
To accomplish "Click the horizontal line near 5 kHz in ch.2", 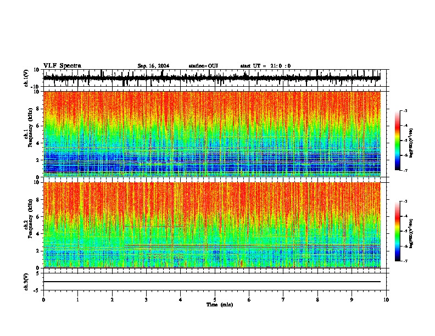I will [154, 227].
